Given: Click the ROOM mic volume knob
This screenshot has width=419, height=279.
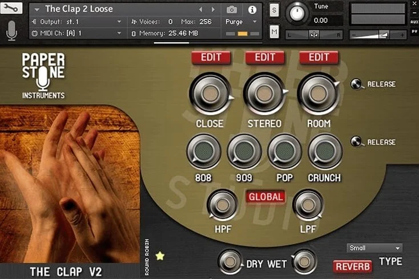Looking at the screenshot, I should click(318, 94).
